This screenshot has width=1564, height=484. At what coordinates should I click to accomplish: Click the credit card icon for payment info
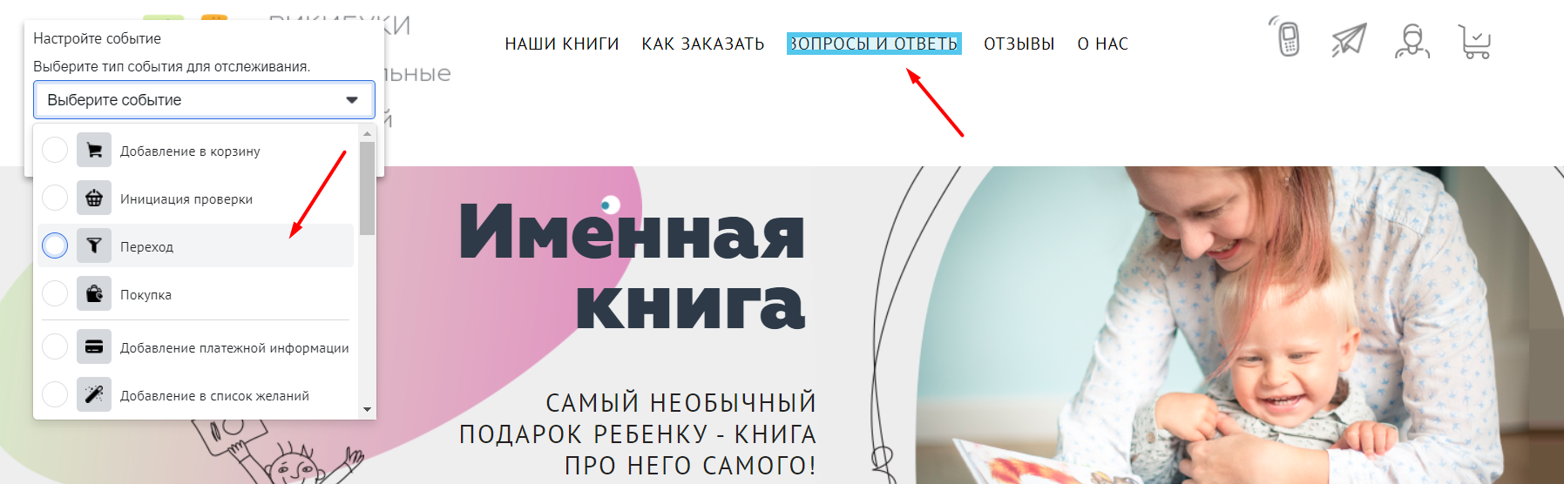pyautogui.click(x=94, y=347)
